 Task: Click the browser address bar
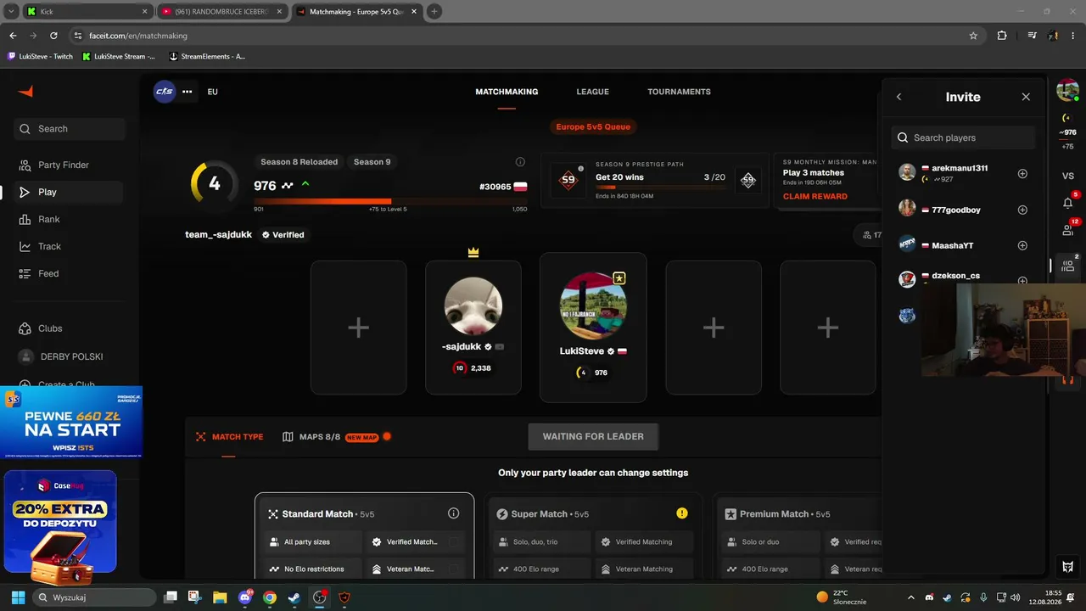tap(518, 36)
